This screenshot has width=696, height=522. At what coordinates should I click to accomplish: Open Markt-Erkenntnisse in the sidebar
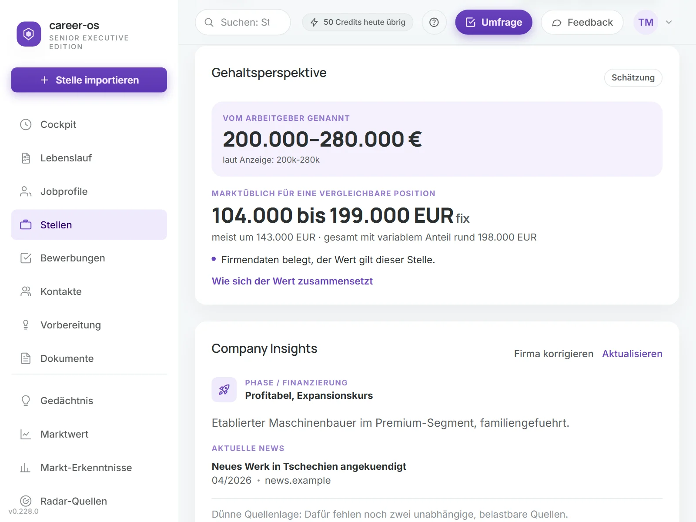click(89, 468)
